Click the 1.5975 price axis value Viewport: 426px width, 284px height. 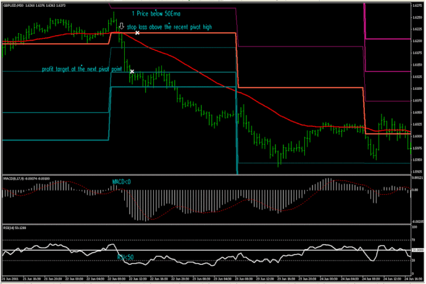(417, 148)
